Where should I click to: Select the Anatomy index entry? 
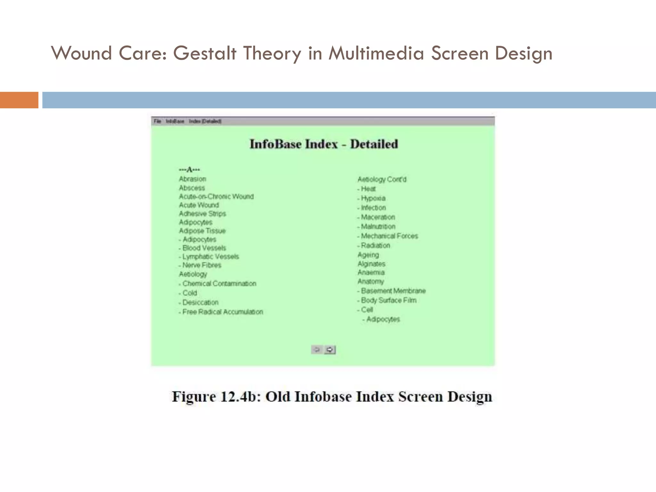coord(371,282)
